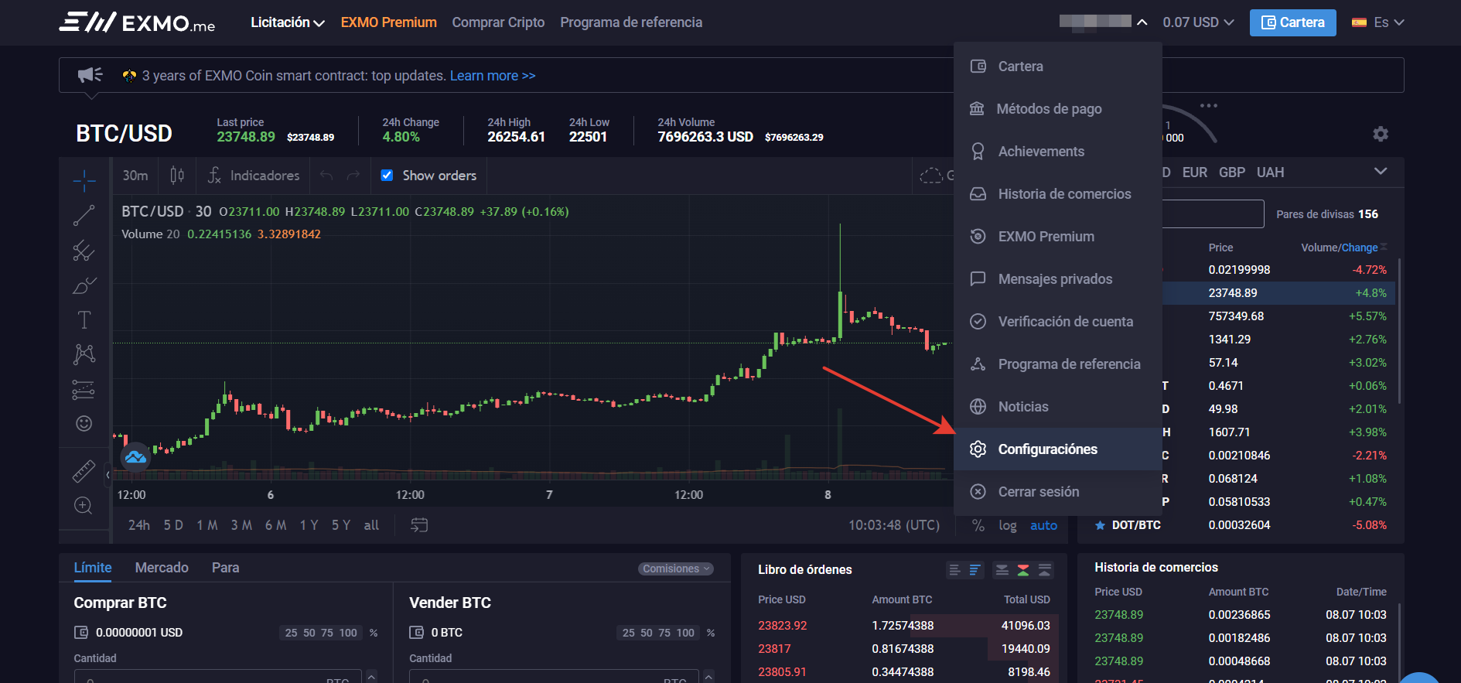Show sell and buy split order book view
Image resolution: width=1461 pixels, height=683 pixels.
(1023, 570)
